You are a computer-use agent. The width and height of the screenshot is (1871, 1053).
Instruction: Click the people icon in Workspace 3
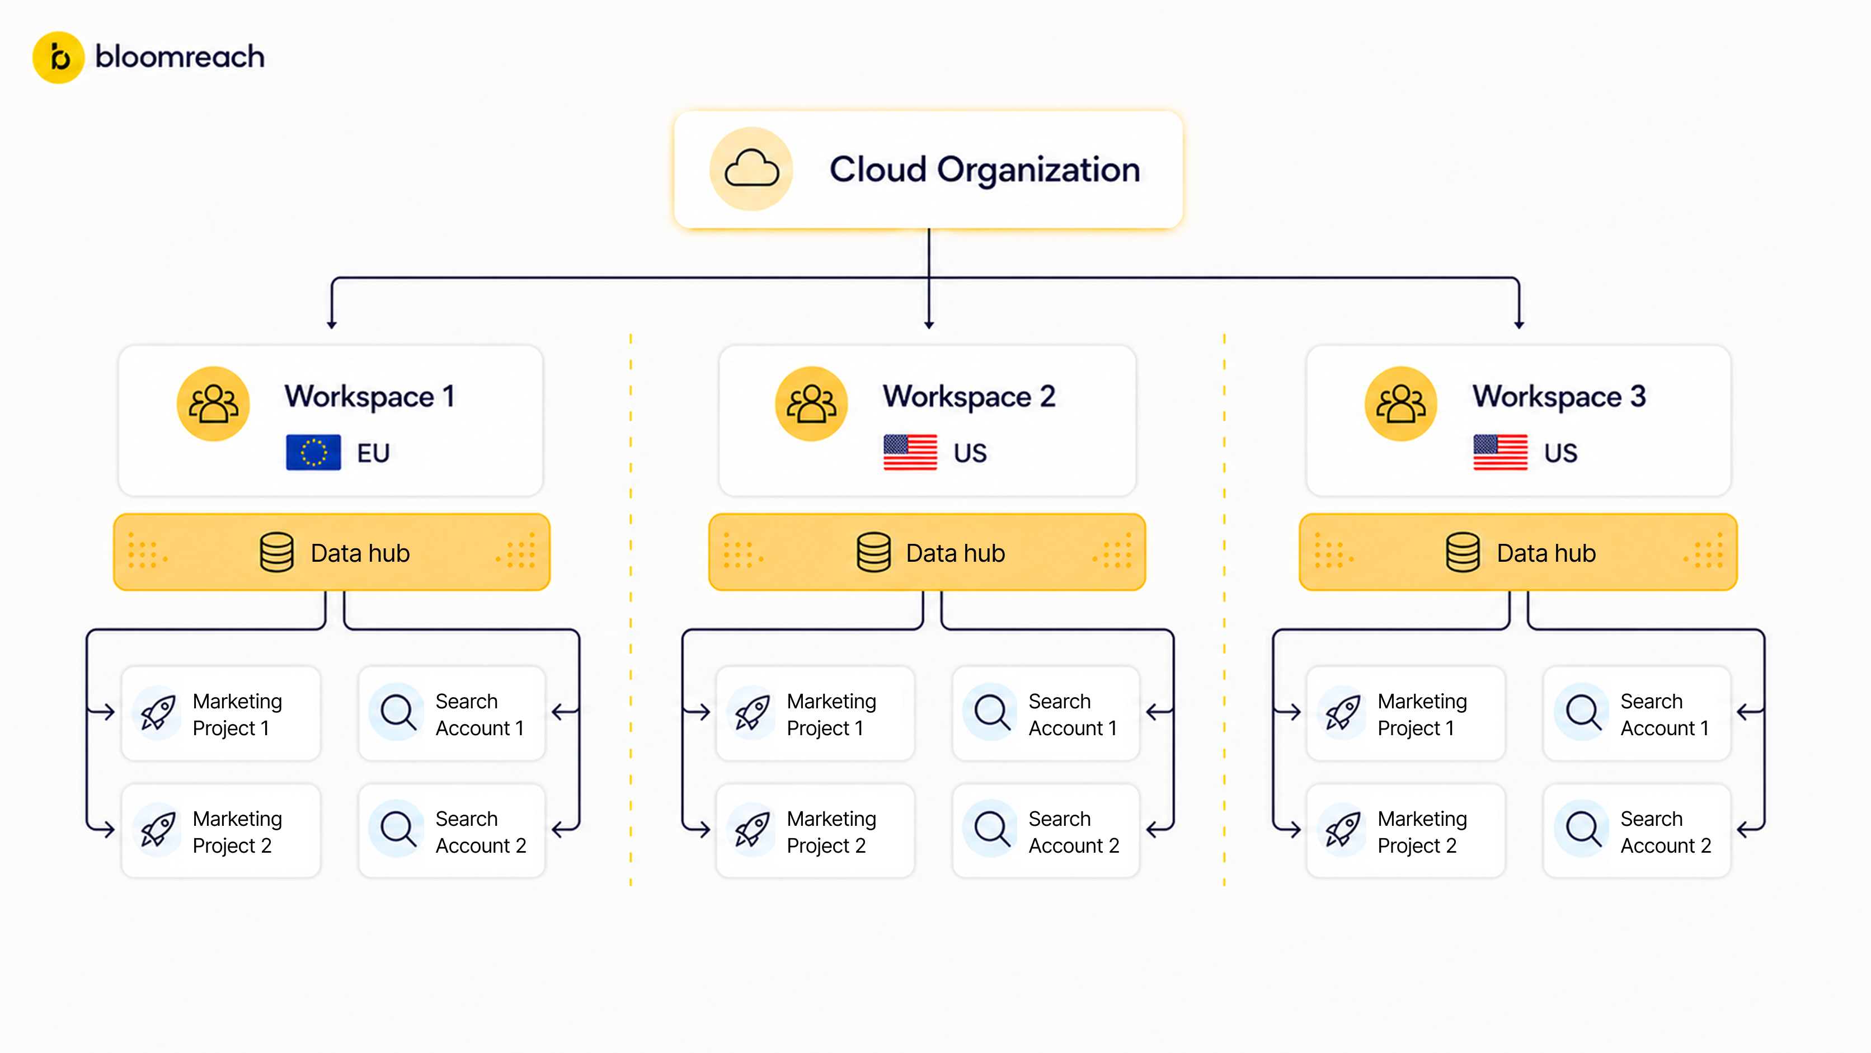point(1401,404)
